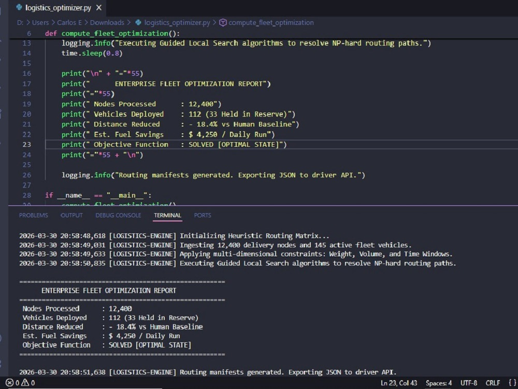This screenshot has height=389, width=518.
Task: Switch to the OUTPUT panel tab
Action: click(71, 215)
